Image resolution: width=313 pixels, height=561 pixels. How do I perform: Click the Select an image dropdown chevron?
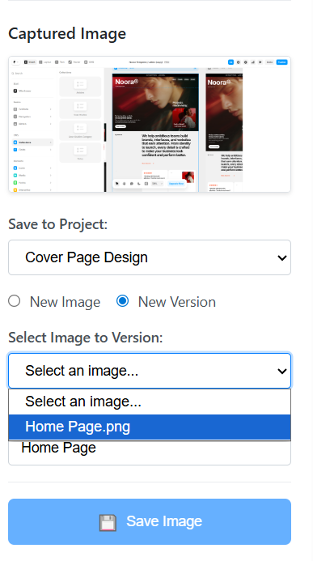(x=282, y=371)
